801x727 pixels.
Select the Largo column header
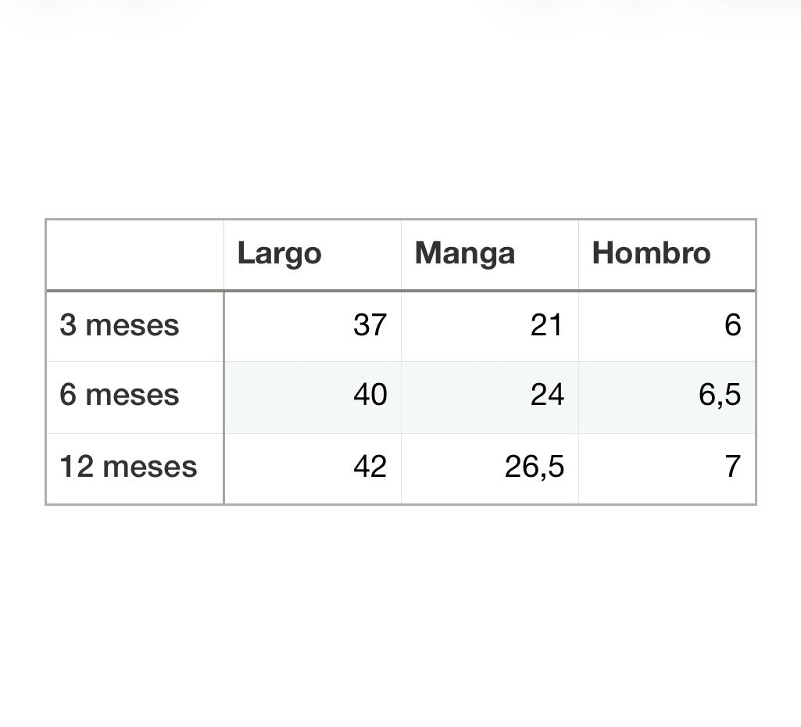(x=279, y=254)
